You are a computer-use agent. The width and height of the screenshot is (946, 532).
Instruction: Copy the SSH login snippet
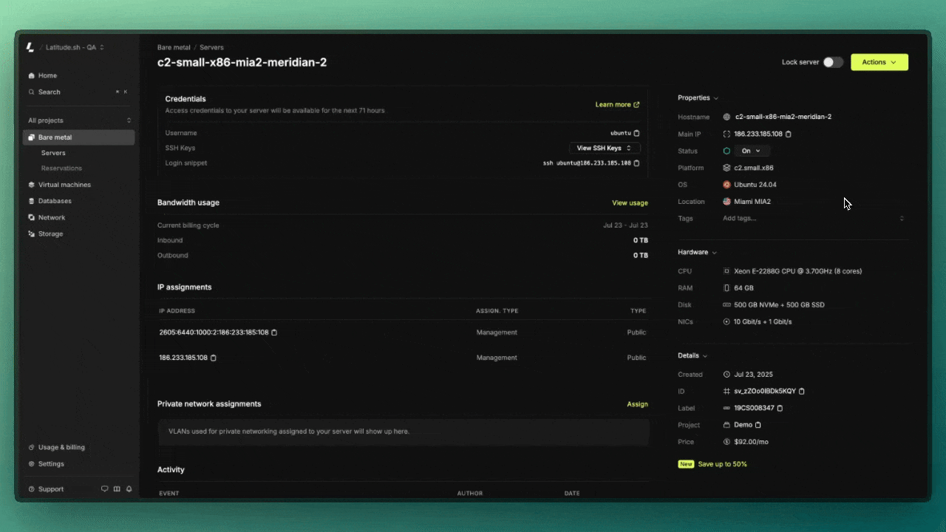click(637, 163)
